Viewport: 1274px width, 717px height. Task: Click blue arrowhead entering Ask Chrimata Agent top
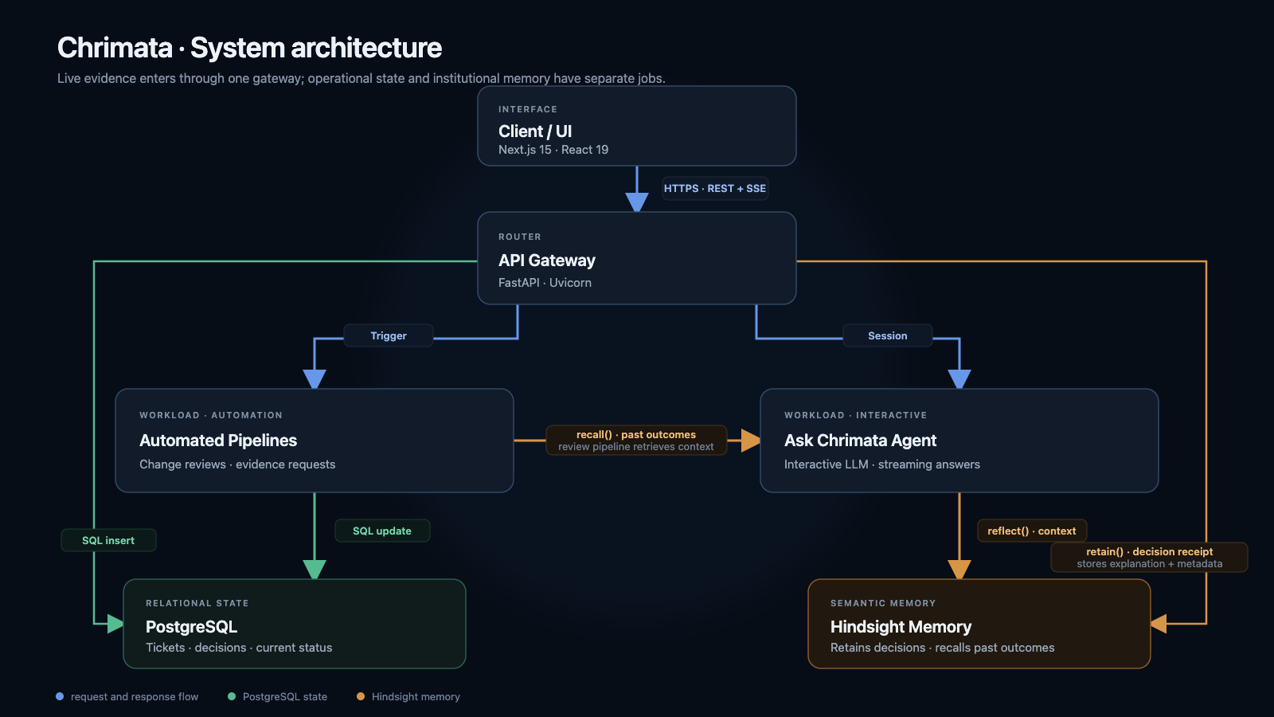pyautogui.click(x=959, y=379)
